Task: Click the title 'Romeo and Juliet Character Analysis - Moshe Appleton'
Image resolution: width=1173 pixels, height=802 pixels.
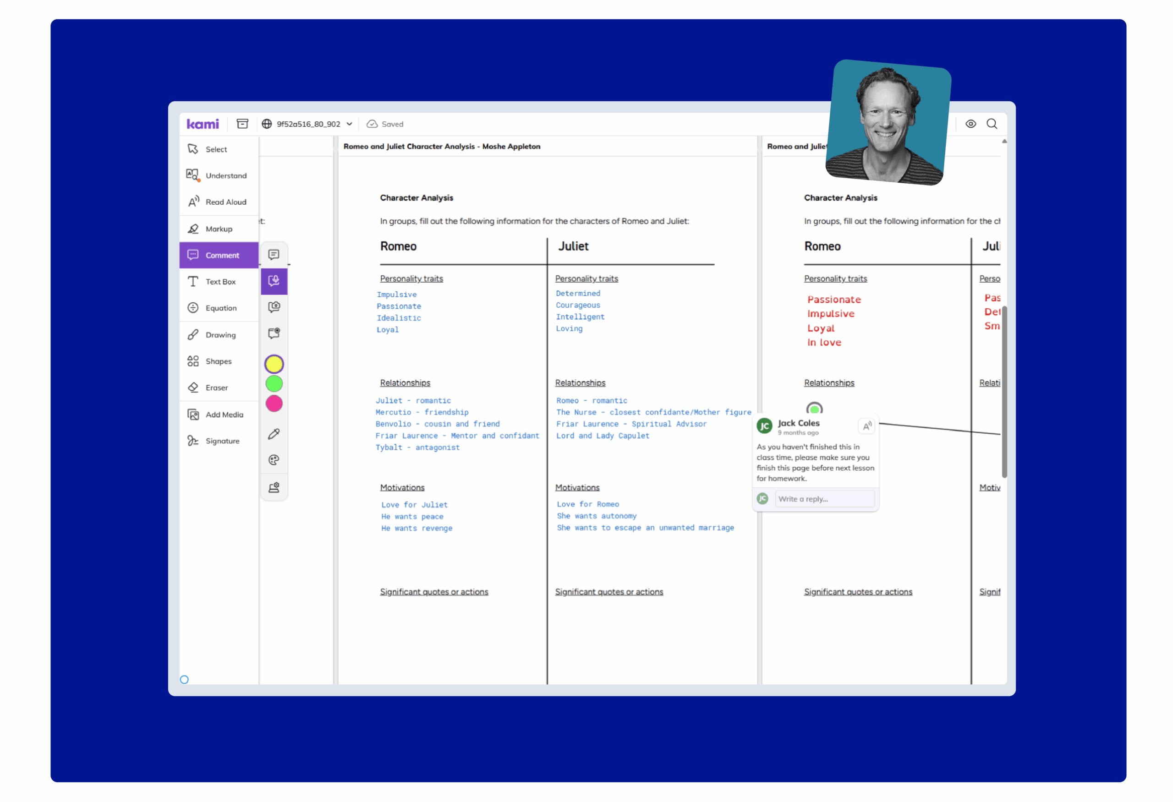Action: pos(442,146)
